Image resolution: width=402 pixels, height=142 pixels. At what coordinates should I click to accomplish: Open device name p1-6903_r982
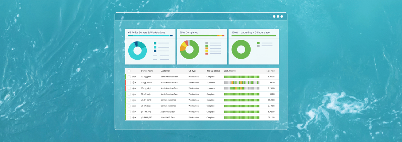[x=147, y=118]
